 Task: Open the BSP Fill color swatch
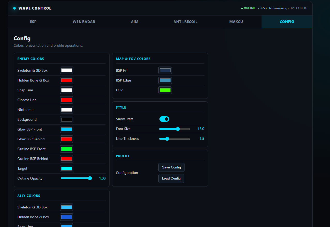165,70
